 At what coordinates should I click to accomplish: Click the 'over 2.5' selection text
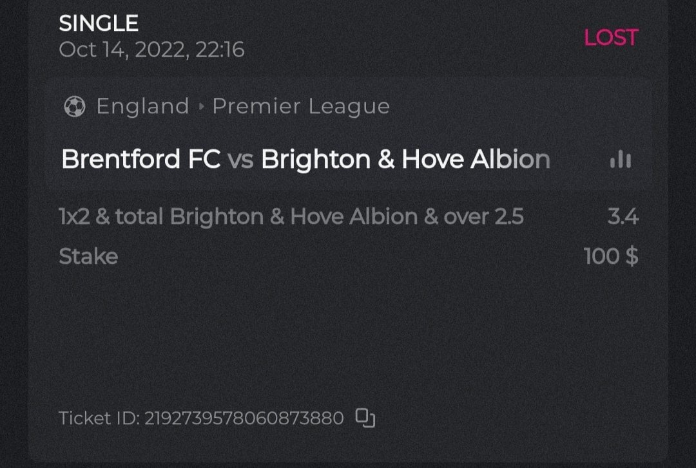point(483,217)
